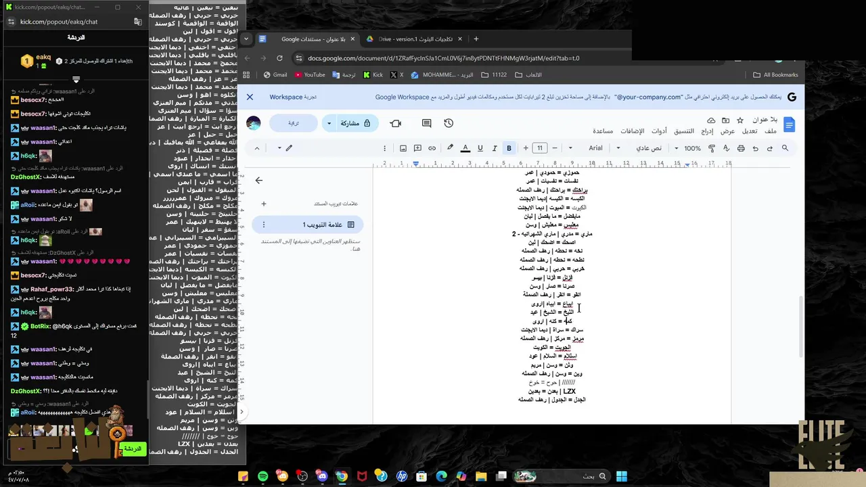The height and width of the screenshot is (487, 866).
Task: Open the أدوات (Tools) menu
Action: coord(659,131)
